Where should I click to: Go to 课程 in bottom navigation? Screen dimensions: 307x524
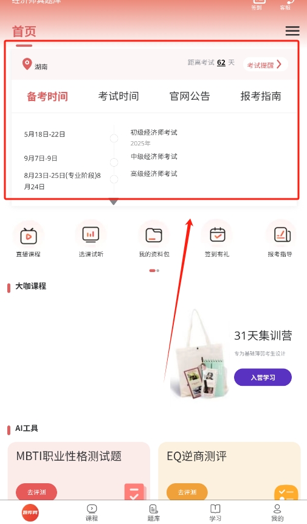click(92, 512)
